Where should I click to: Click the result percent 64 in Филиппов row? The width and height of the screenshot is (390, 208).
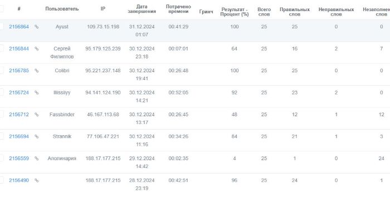pyautogui.click(x=235, y=48)
